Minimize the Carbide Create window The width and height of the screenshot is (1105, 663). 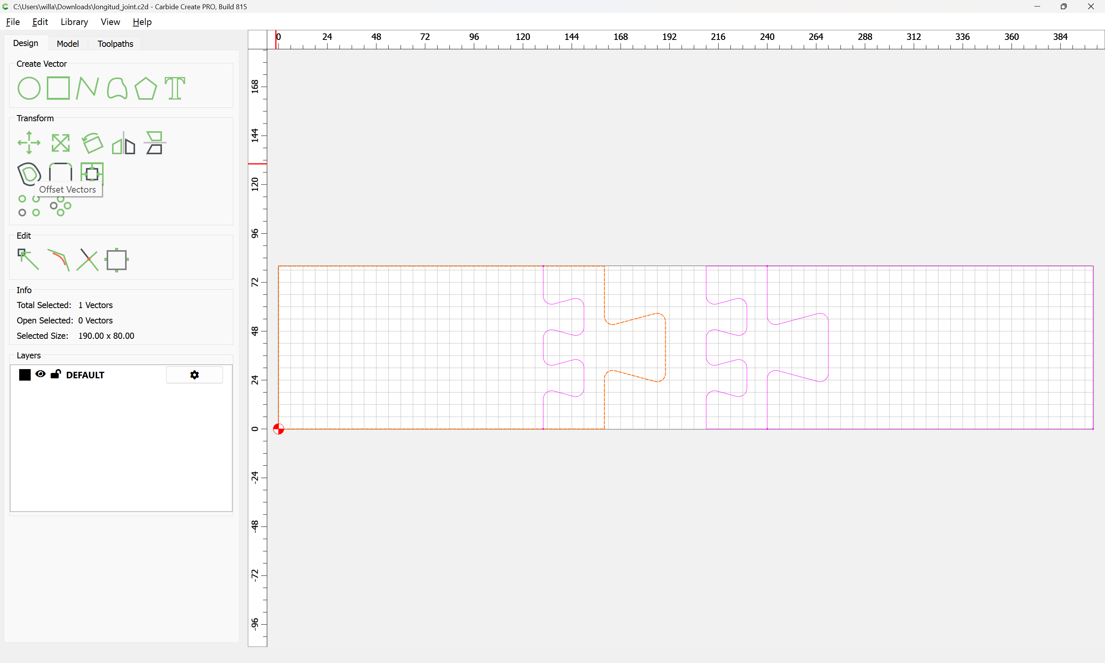(x=1037, y=7)
